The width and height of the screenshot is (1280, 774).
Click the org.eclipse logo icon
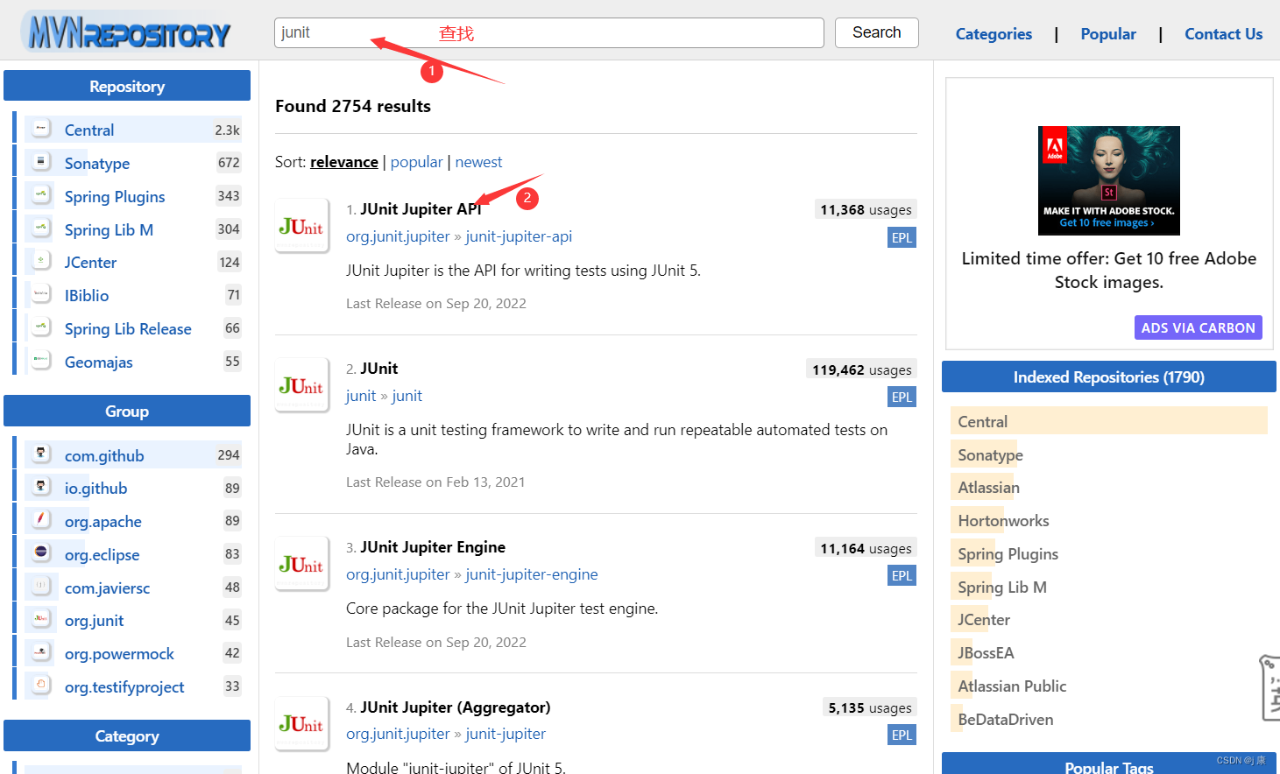pos(40,554)
